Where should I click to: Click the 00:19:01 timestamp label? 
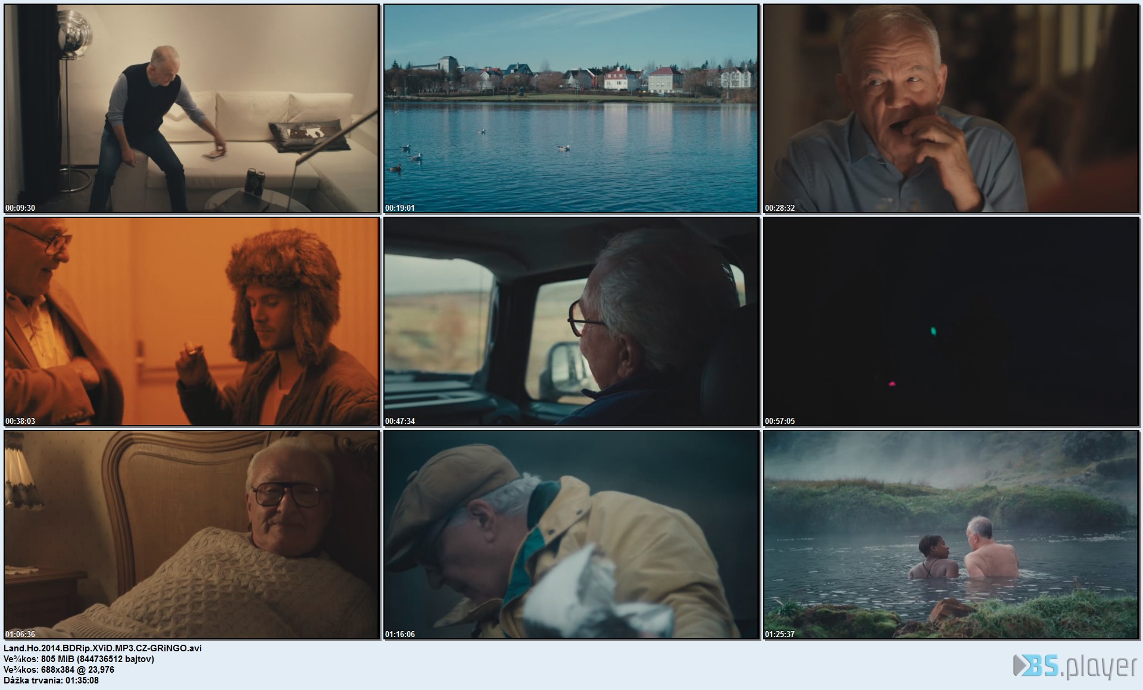(x=399, y=208)
